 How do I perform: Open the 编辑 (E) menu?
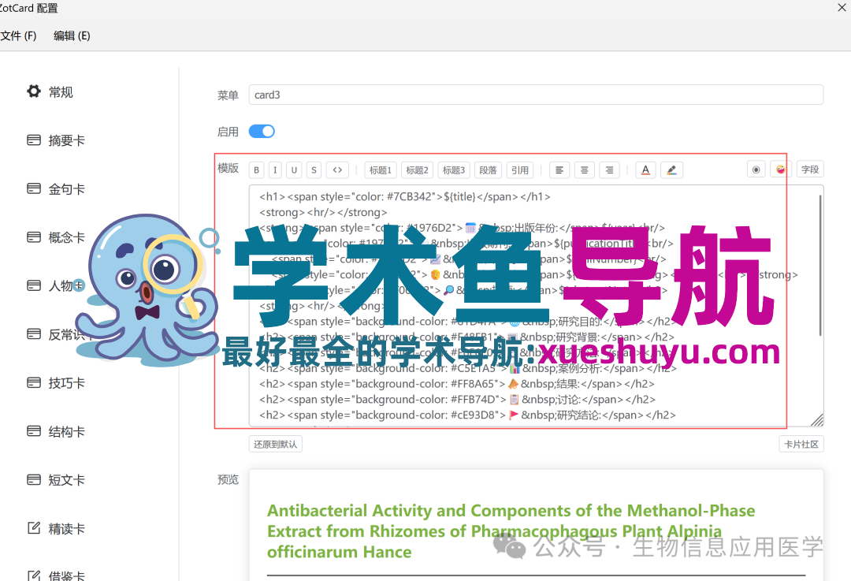[x=72, y=35]
